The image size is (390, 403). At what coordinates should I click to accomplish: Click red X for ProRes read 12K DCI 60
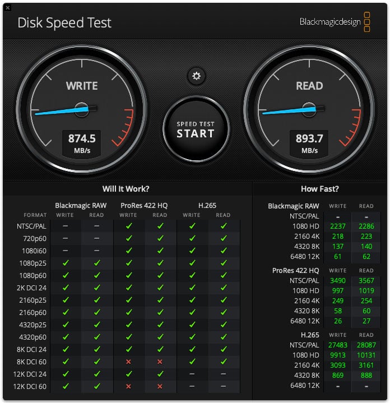(160, 386)
